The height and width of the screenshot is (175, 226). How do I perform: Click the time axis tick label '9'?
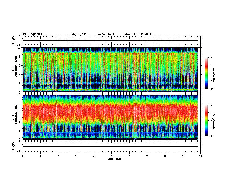coord(183,156)
